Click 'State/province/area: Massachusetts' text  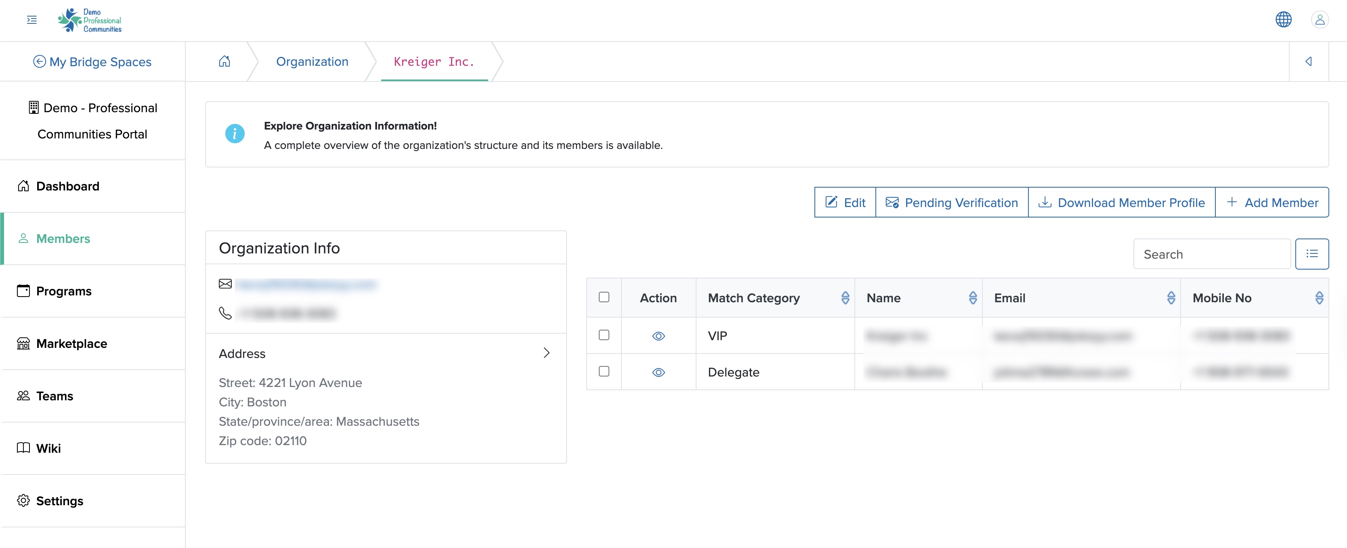[x=319, y=422]
